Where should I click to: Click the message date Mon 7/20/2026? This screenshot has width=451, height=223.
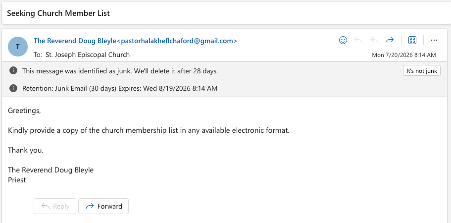pos(404,55)
